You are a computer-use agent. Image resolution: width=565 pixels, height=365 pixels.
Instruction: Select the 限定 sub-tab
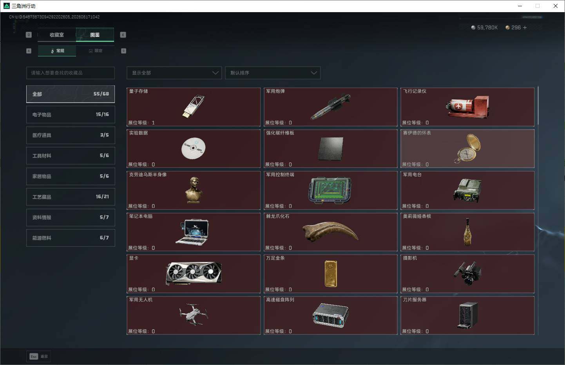point(96,51)
